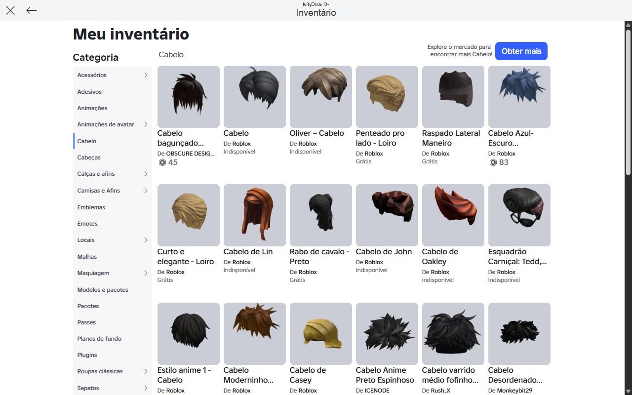Click the vertical scrollbar thumb
The image size is (632, 395).
628,101
